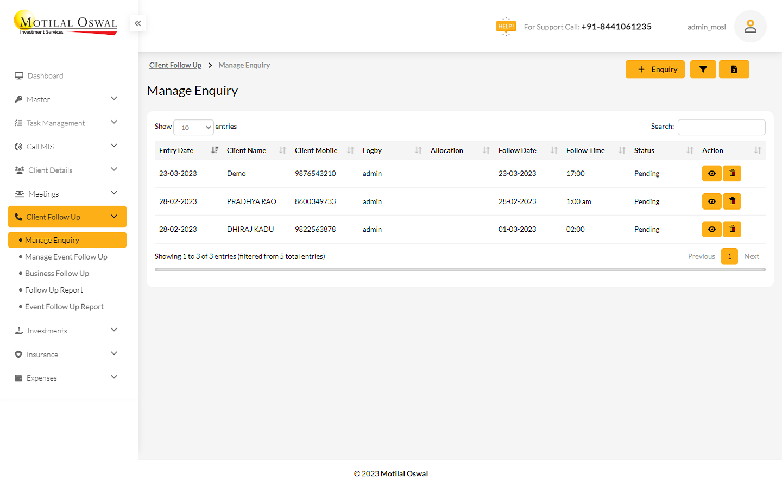782x487 pixels.
Task: Focus the Search input field
Action: coord(722,127)
